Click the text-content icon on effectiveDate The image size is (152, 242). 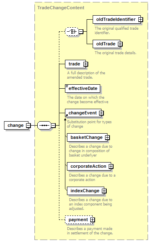(x=67, y=86)
